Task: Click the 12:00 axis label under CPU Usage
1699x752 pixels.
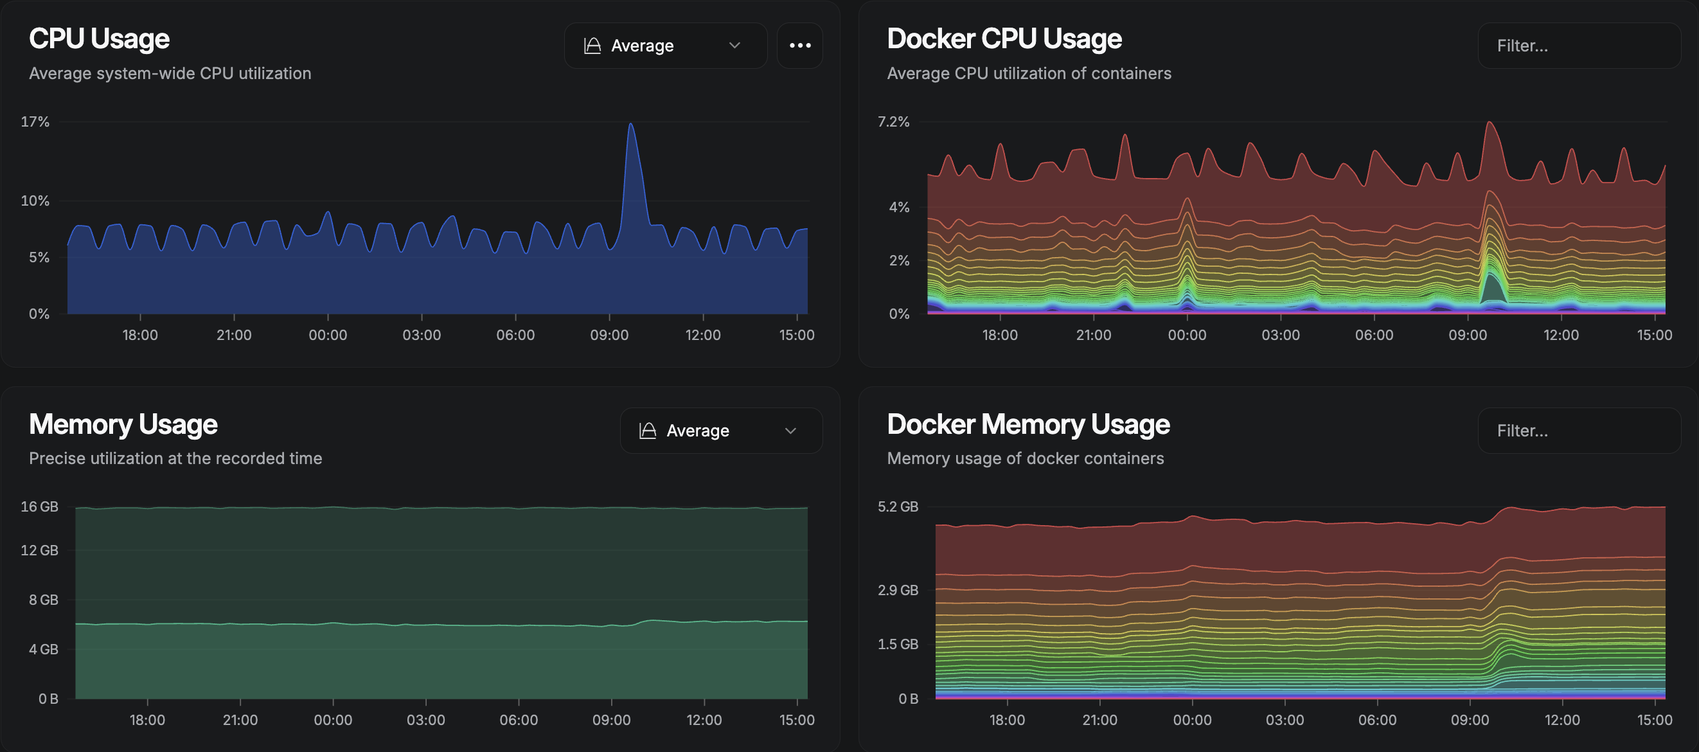Action: click(x=704, y=334)
